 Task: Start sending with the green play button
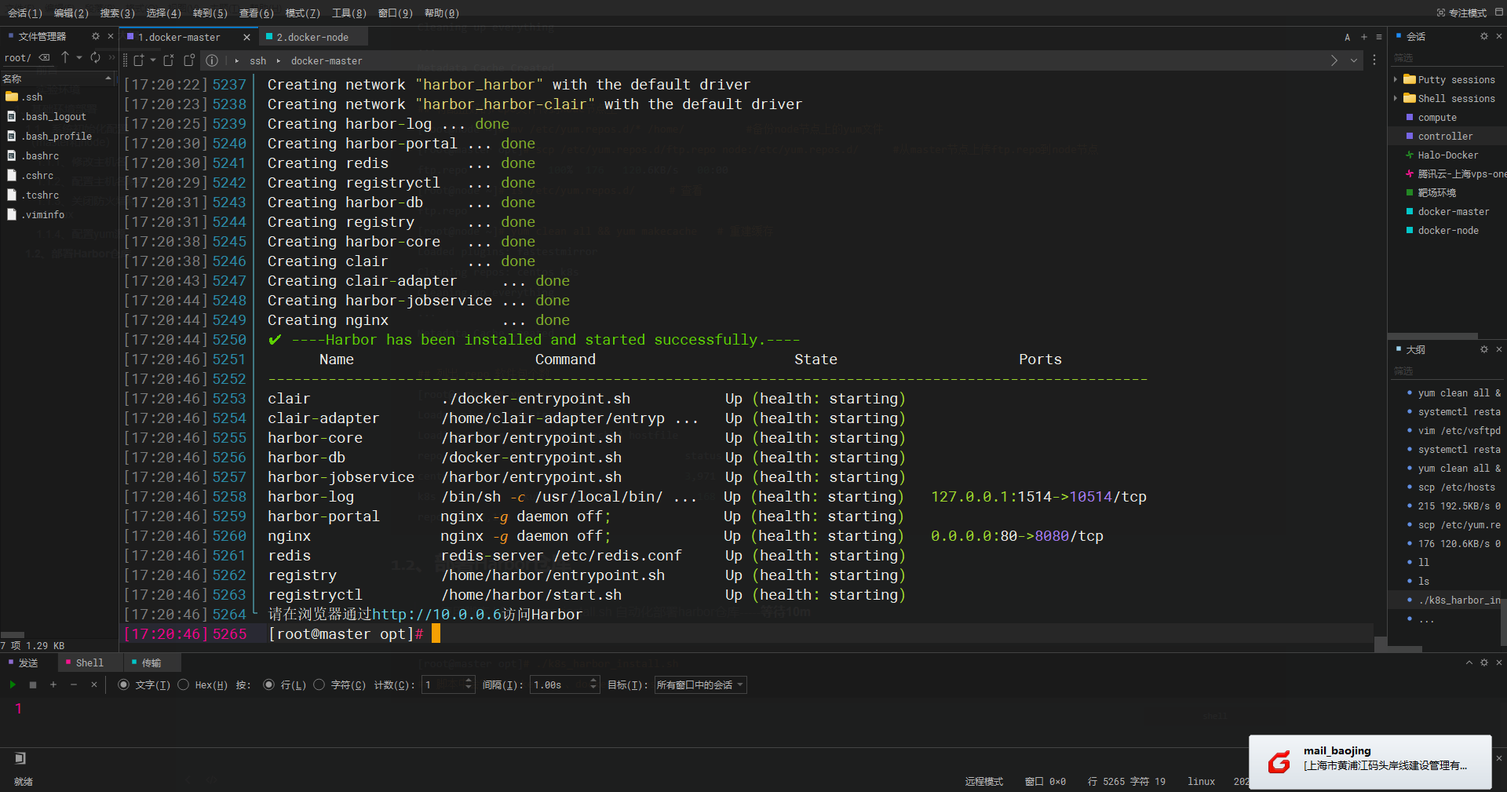(x=13, y=684)
